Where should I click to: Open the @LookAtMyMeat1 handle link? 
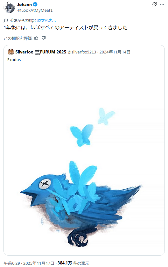coord(35,11)
